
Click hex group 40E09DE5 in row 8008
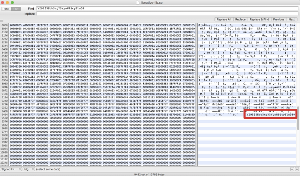point(16,25)
